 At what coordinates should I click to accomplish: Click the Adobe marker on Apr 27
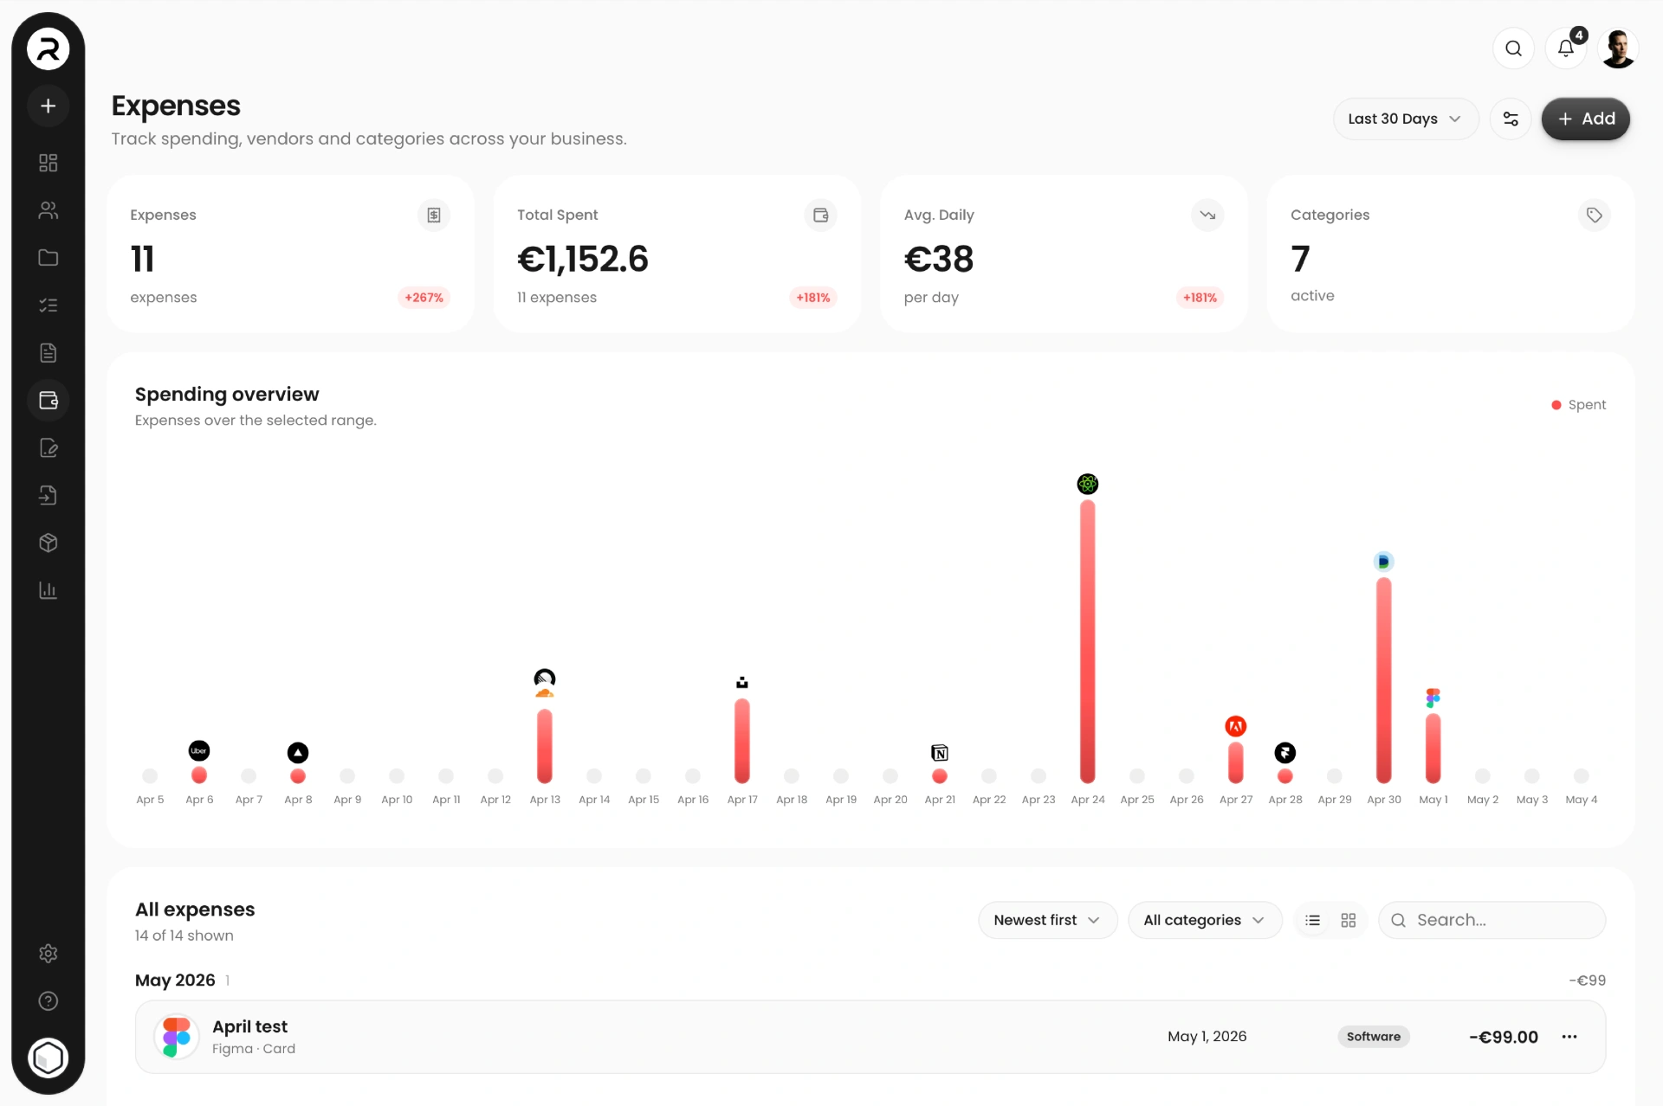pos(1236,726)
